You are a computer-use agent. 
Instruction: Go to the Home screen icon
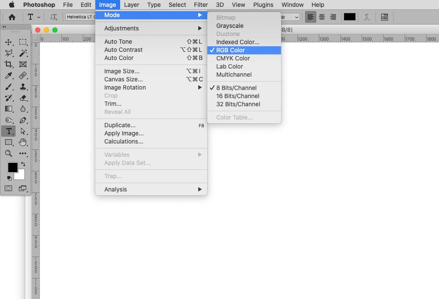12,17
